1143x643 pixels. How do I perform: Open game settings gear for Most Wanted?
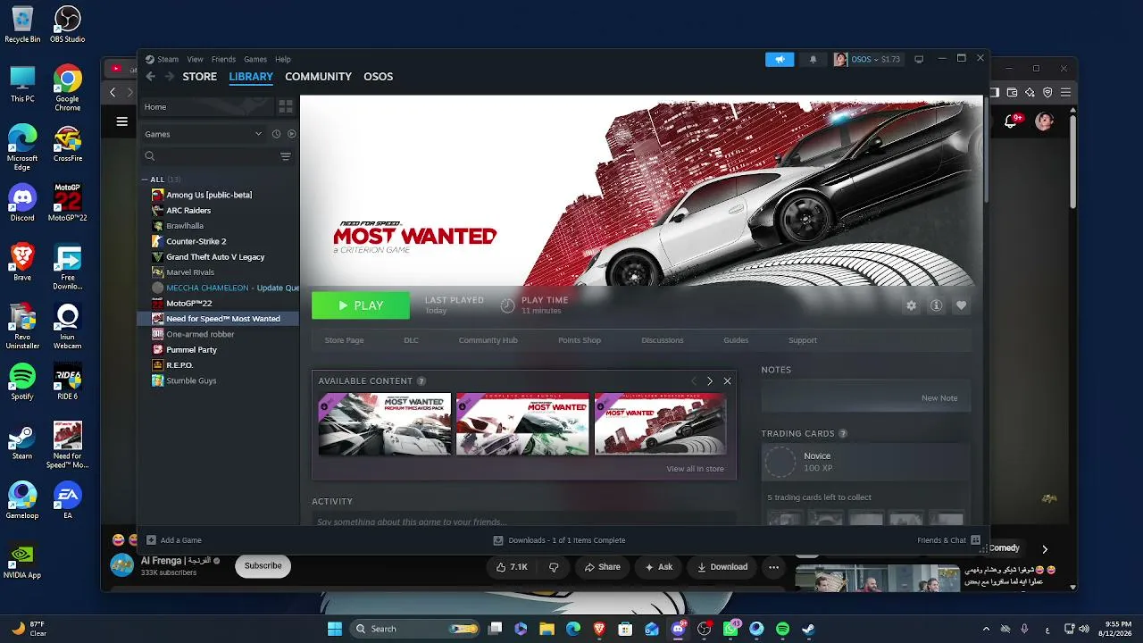coord(911,305)
